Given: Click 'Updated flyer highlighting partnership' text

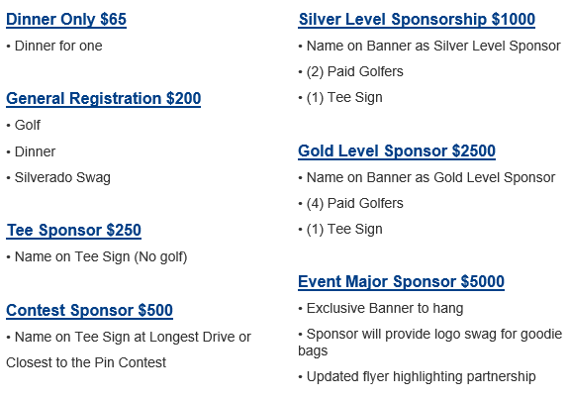Looking at the screenshot, I should (x=421, y=377).
